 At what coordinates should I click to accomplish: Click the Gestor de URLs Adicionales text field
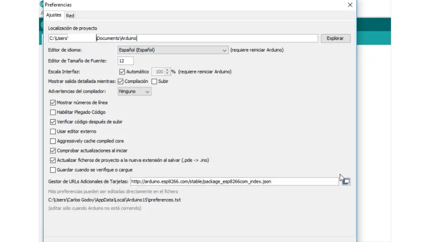(234, 181)
